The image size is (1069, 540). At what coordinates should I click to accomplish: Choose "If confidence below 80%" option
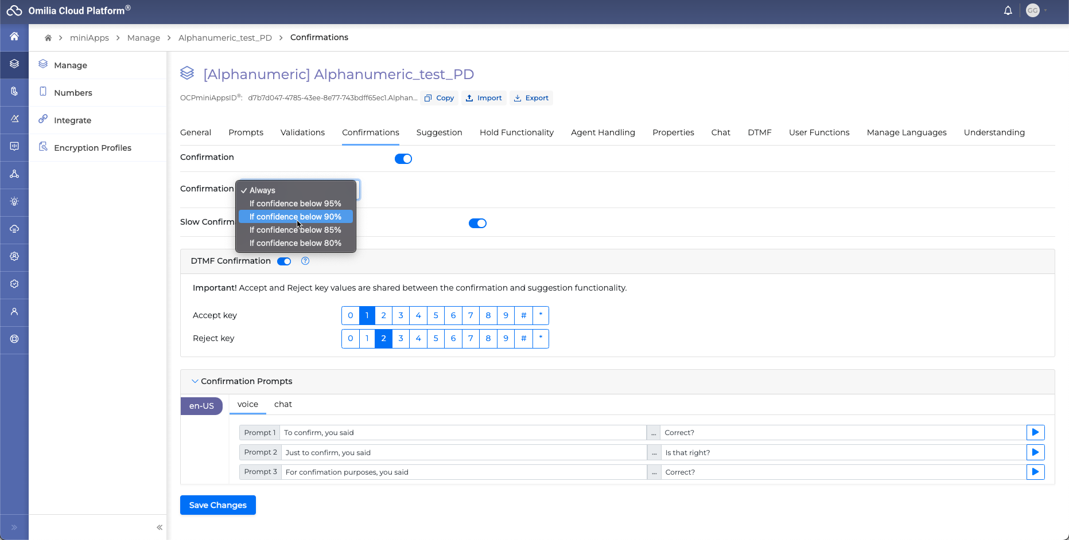(x=295, y=243)
